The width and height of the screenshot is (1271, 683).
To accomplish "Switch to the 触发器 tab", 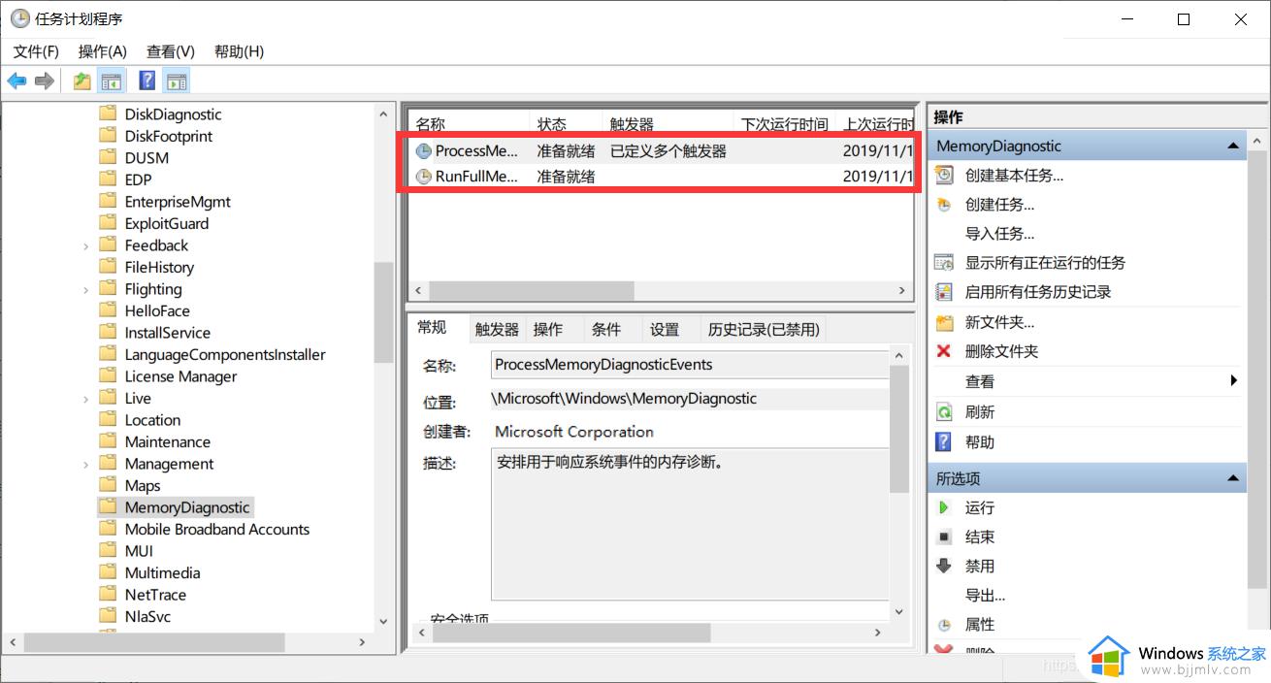I will pyautogui.click(x=497, y=330).
